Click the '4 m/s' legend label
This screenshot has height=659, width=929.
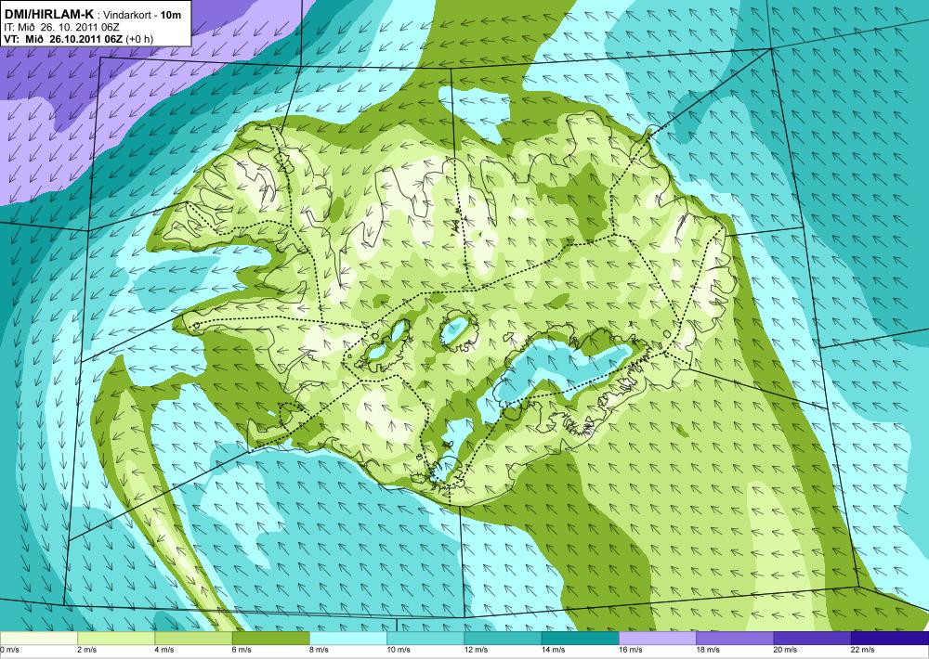point(164,650)
